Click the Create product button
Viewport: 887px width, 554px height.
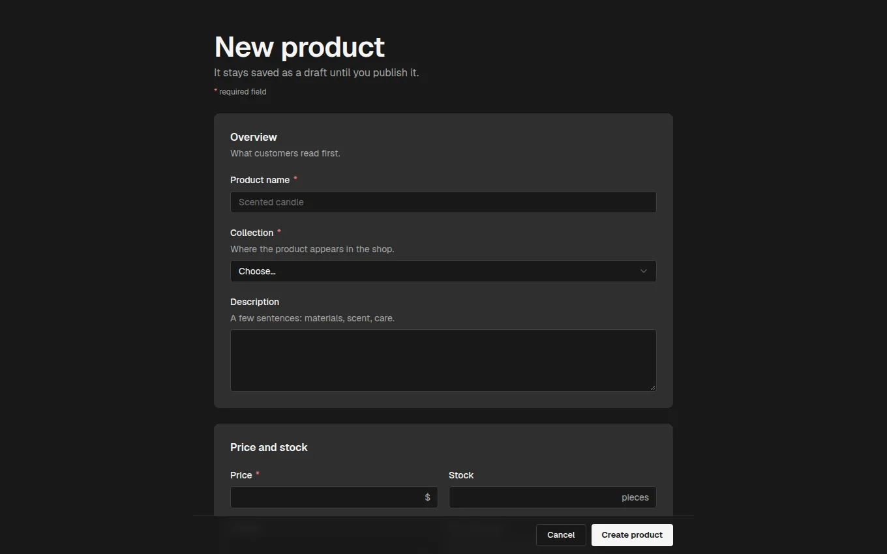click(632, 535)
